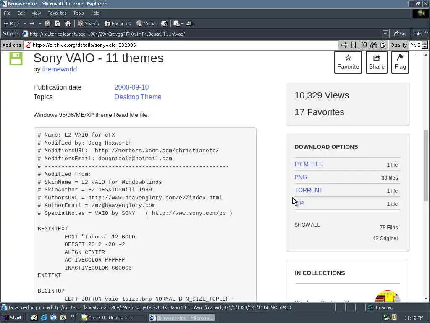
Task: Click the Browservice address field with archive.org URL
Action: click(x=181, y=45)
